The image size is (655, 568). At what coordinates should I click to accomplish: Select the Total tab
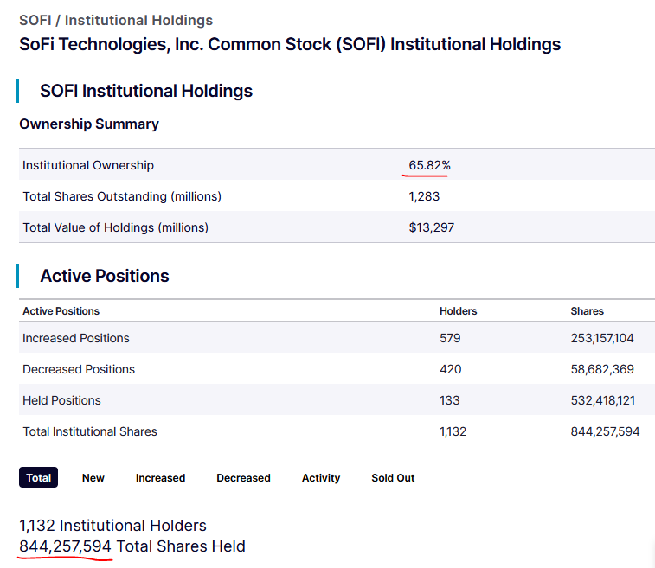click(38, 477)
